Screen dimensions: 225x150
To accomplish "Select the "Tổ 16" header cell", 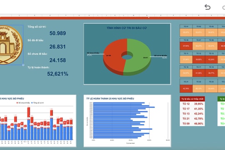I will 186,67.
